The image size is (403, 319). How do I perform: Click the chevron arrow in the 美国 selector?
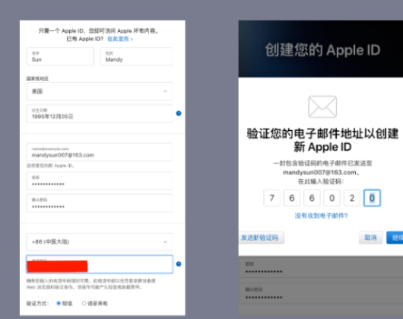pyautogui.click(x=165, y=91)
